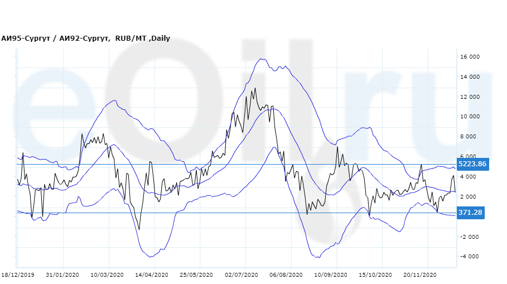The height and width of the screenshot is (284, 507).
Task: Pick the 10/09/2020 date label
Action: pos(331,275)
